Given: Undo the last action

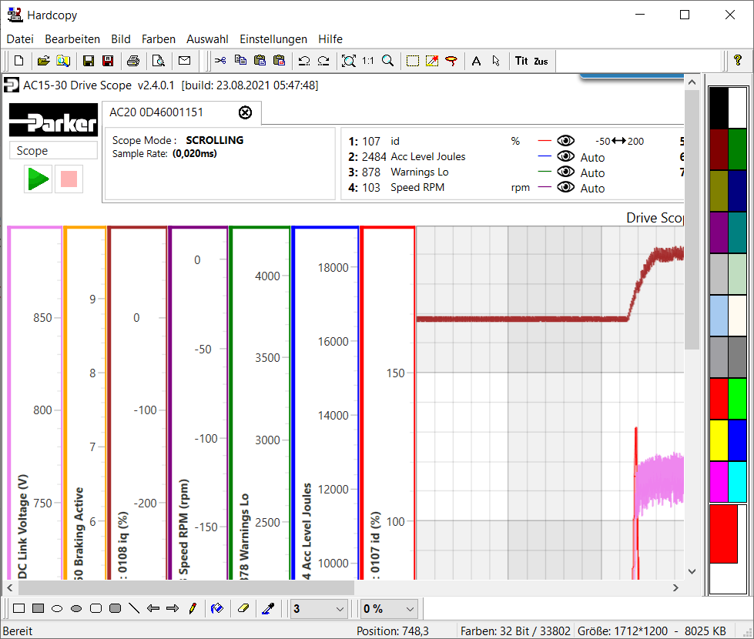Looking at the screenshot, I should click(x=304, y=61).
